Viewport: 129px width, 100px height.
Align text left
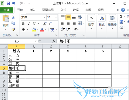[63, 23]
